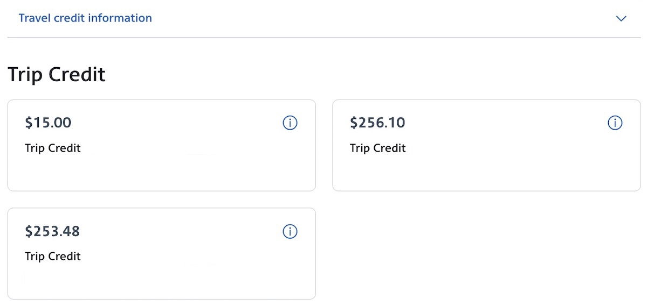Click the $253.48 amount text

(52, 231)
